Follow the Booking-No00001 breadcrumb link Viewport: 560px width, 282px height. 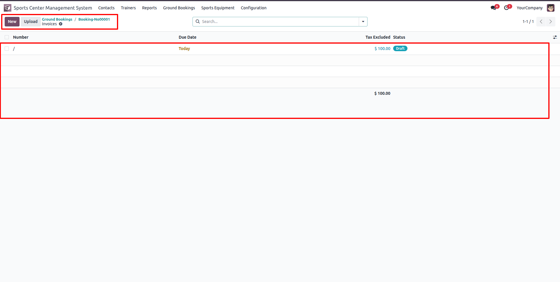(94, 19)
